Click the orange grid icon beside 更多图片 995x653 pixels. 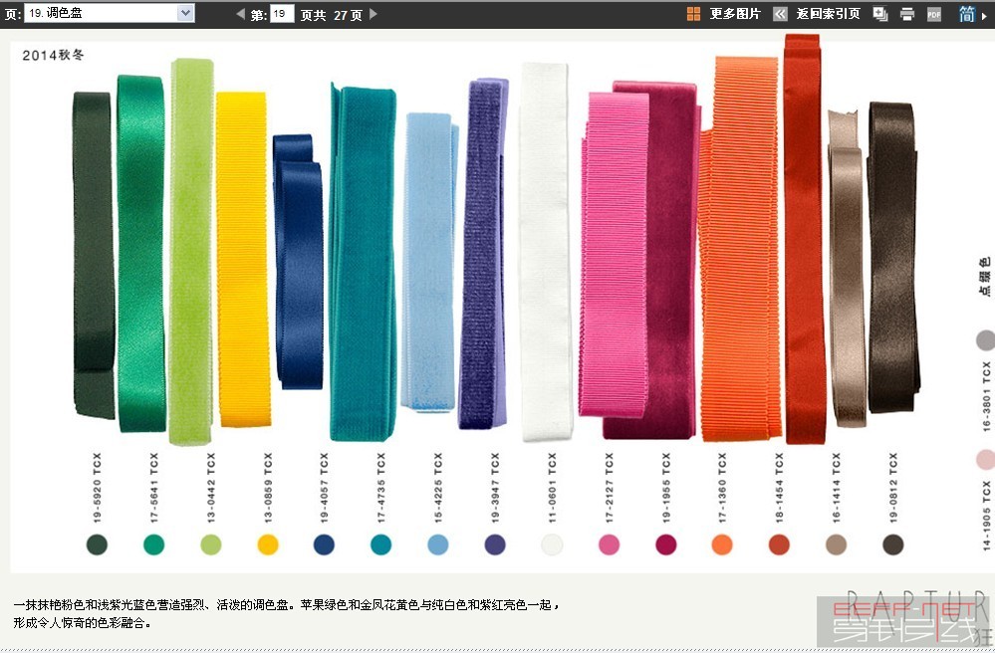click(691, 14)
